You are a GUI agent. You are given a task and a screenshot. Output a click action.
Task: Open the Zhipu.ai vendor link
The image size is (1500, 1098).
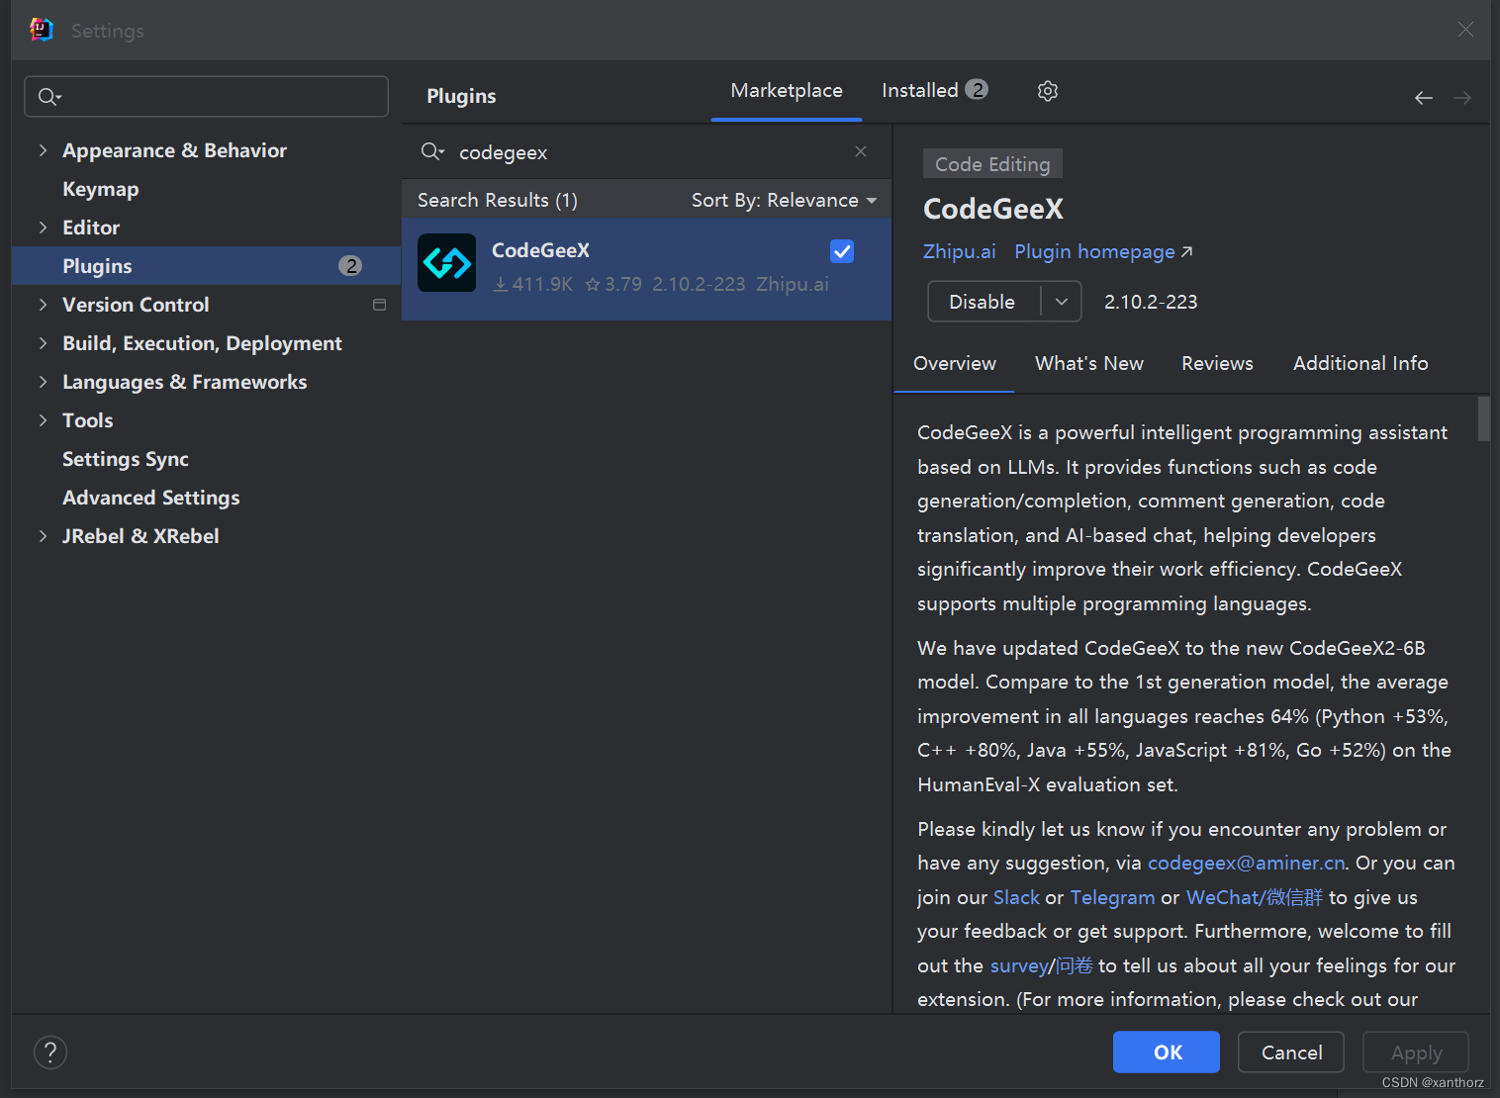(x=959, y=251)
